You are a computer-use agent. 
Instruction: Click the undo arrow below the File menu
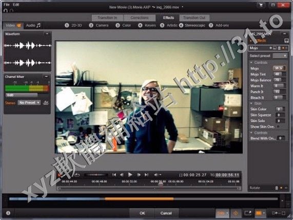[x=6, y=10]
